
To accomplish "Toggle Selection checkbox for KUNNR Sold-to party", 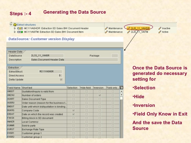I will pos(73,126).
